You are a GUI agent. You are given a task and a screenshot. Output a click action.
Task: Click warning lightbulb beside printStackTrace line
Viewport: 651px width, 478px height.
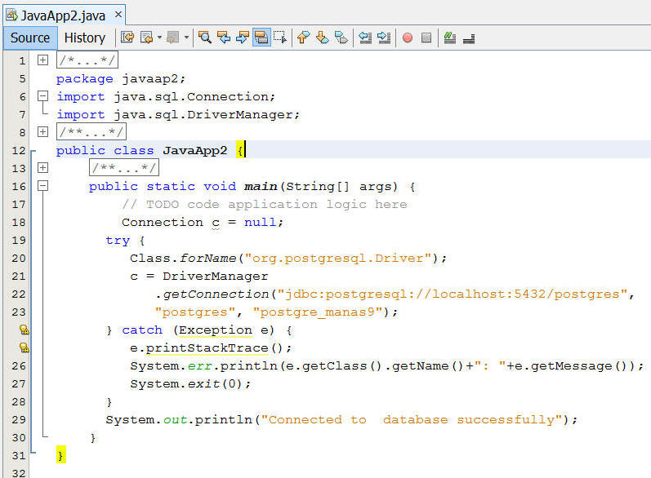[24, 347]
